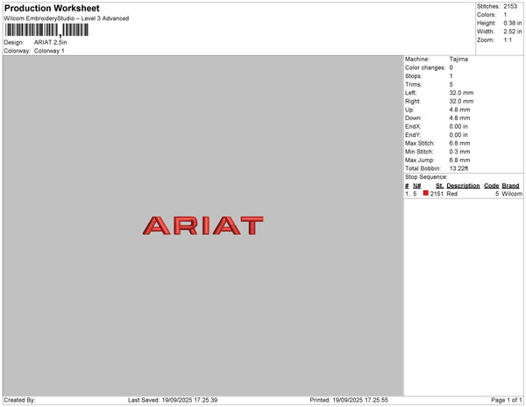
Task: Click the Max Stitch value 6.8 mm
Action: pos(460,143)
